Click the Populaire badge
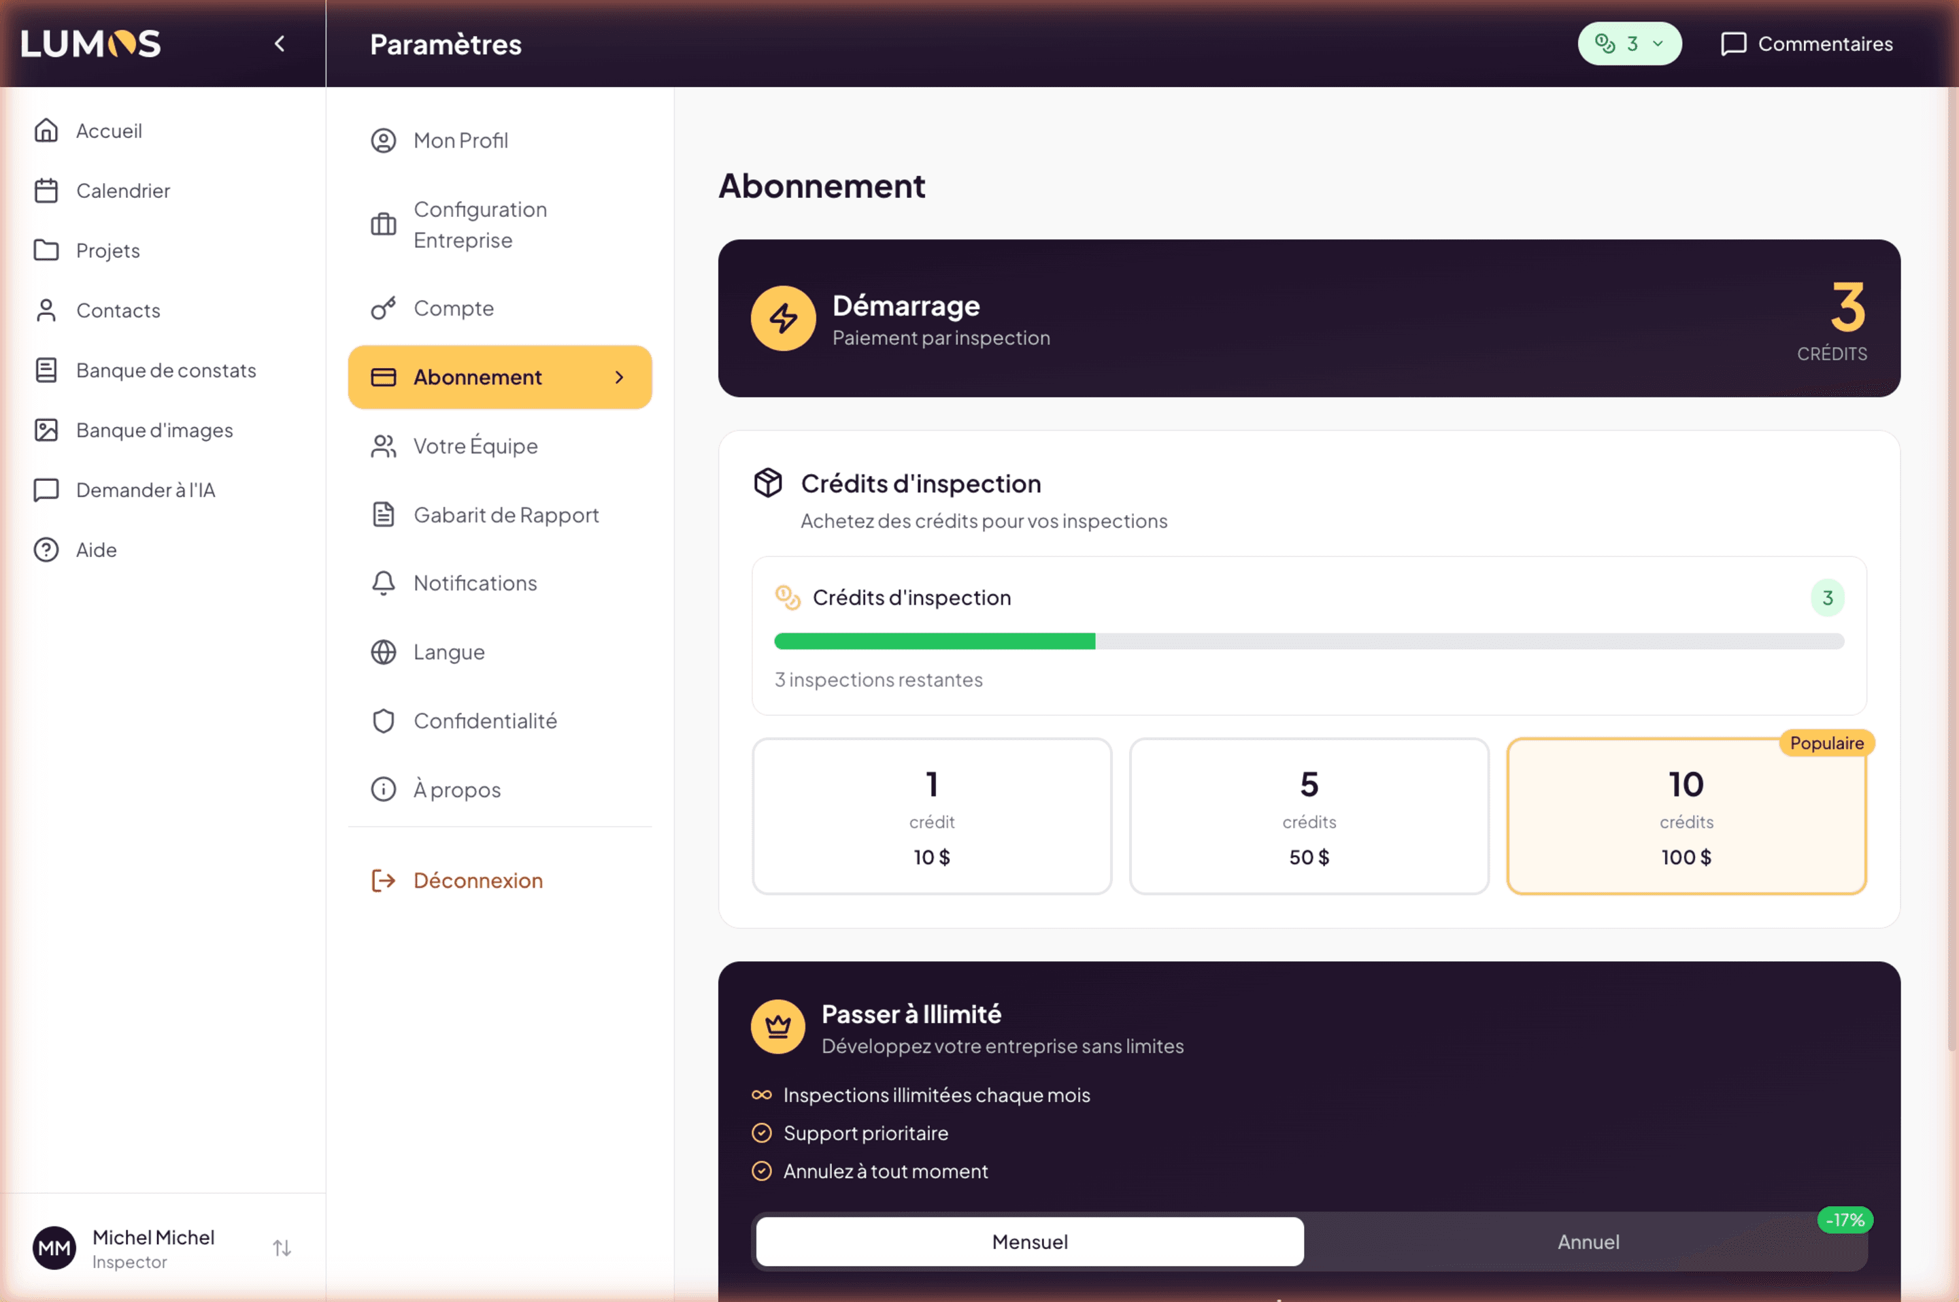This screenshot has height=1302, width=1959. (x=1826, y=743)
